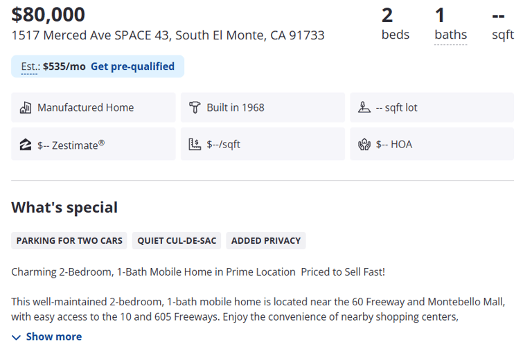The image size is (532, 358).
Task: Select the QUIET CUL-DE-SAC tag
Action: pos(177,241)
